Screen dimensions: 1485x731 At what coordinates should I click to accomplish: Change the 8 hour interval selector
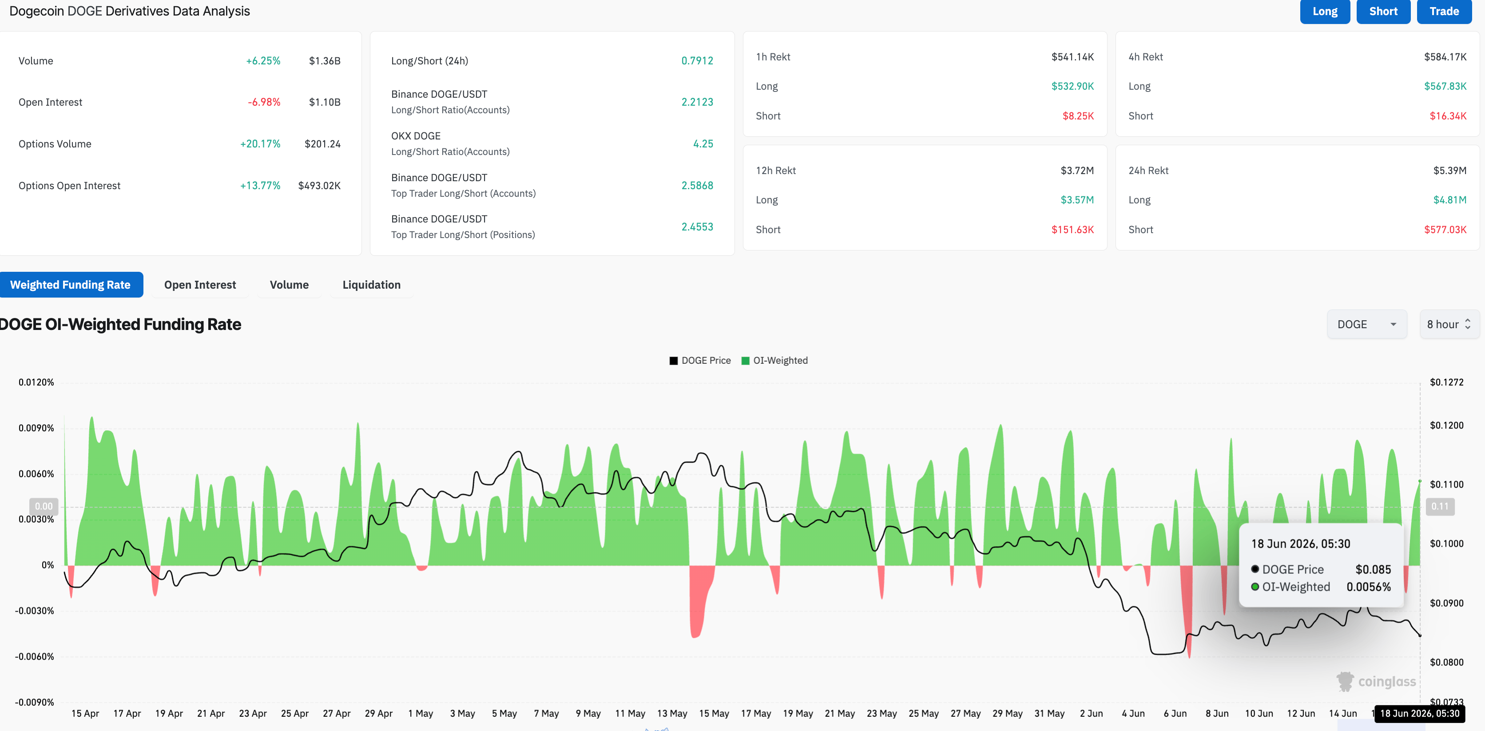(x=1449, y=325)
